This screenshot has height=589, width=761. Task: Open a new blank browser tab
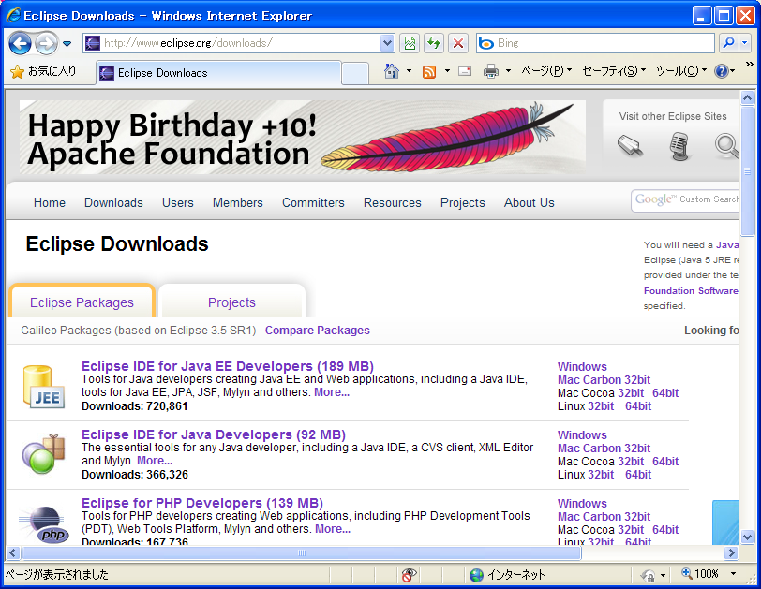coord(355,73)
